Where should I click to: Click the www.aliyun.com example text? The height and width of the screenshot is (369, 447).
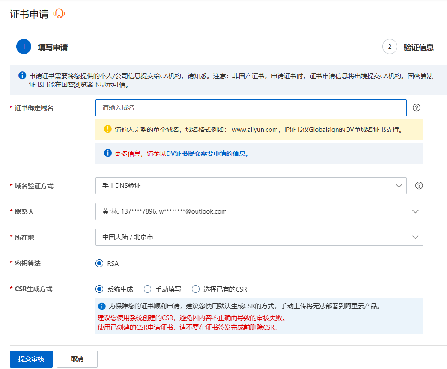coord(255,130)
